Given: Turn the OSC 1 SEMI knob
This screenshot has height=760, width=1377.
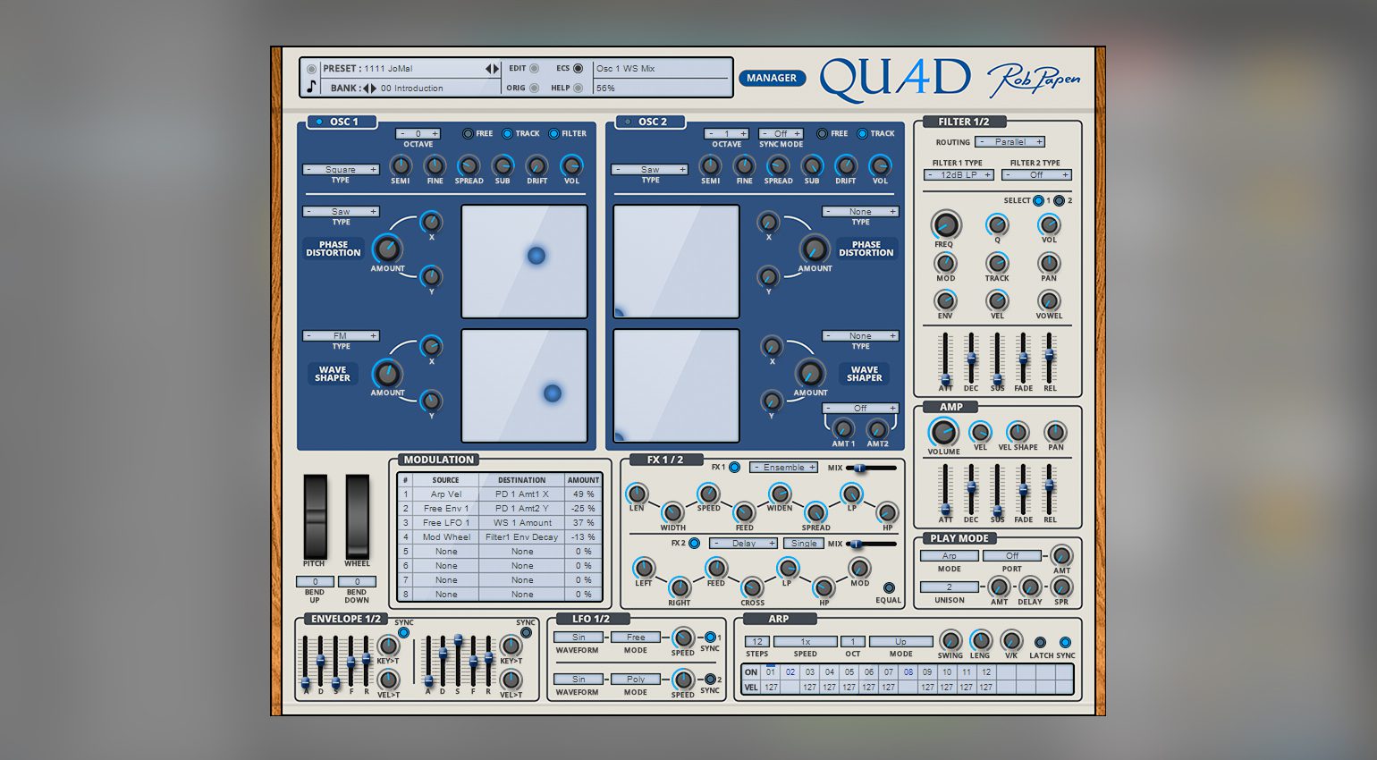Looking at the screenshot, I should tap(401, 165).
